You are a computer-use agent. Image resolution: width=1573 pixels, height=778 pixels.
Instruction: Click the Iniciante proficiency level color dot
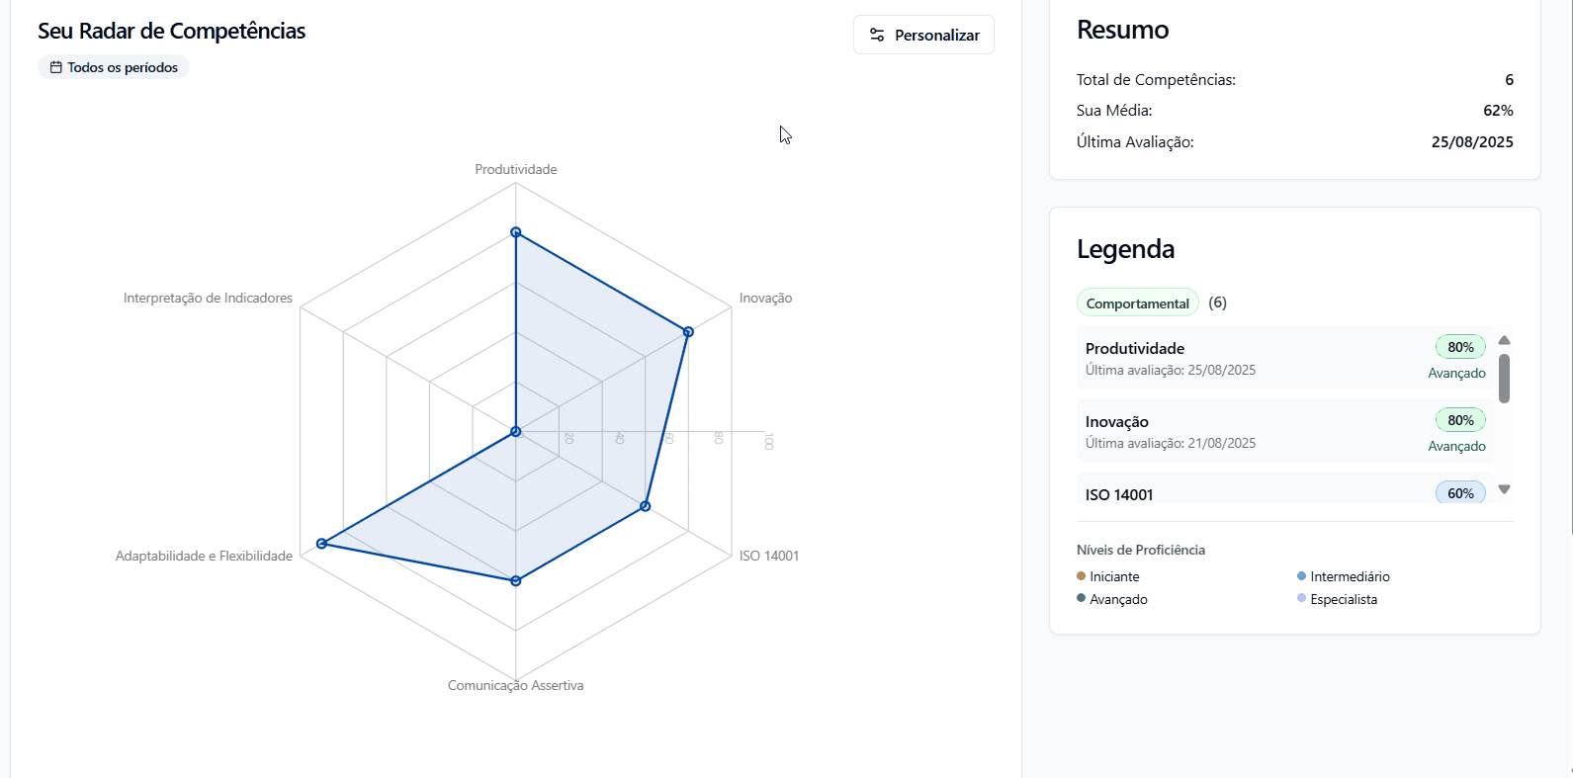(x=1082, y=576)
